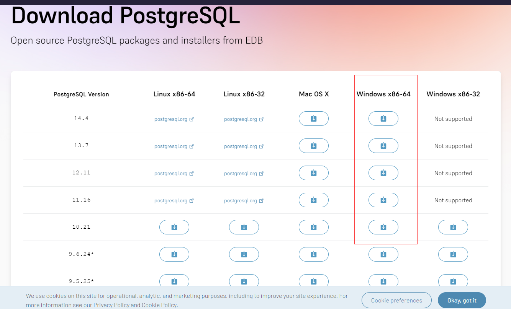Download PostgreSQL 9.5.25 for Windows x86-64
This screenshot has width=511, height=309.
click(383, 281)
